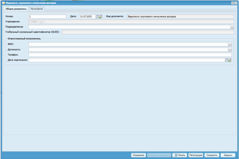The image size is (239, 159).
Task: Open ФИО selection via ellipsis button
Action: click(x=230, y=44)
